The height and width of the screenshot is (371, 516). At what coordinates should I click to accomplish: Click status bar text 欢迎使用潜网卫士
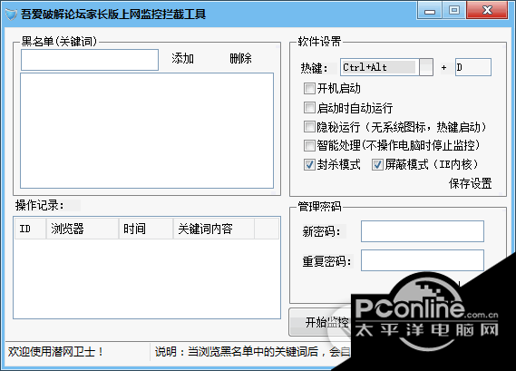tap(55, 352)
